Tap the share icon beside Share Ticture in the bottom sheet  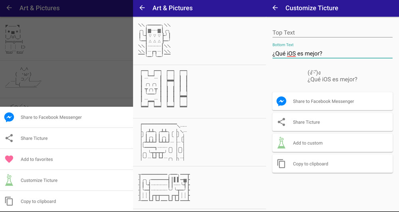tap(9, 138)
